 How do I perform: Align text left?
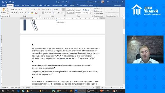[43, 13]
